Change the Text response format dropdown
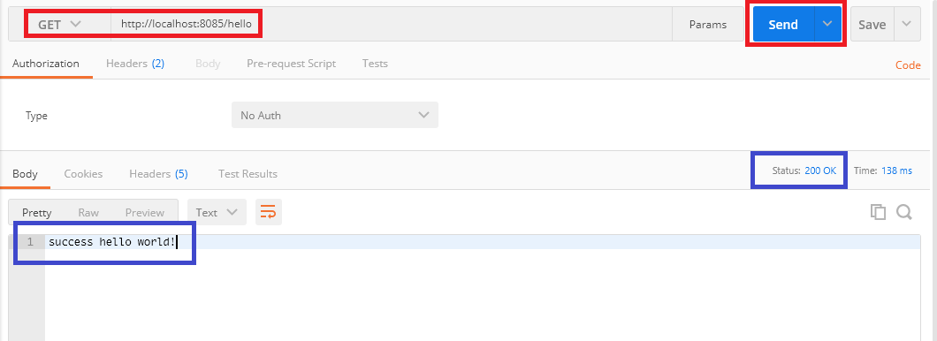 [x=217, y=212]
